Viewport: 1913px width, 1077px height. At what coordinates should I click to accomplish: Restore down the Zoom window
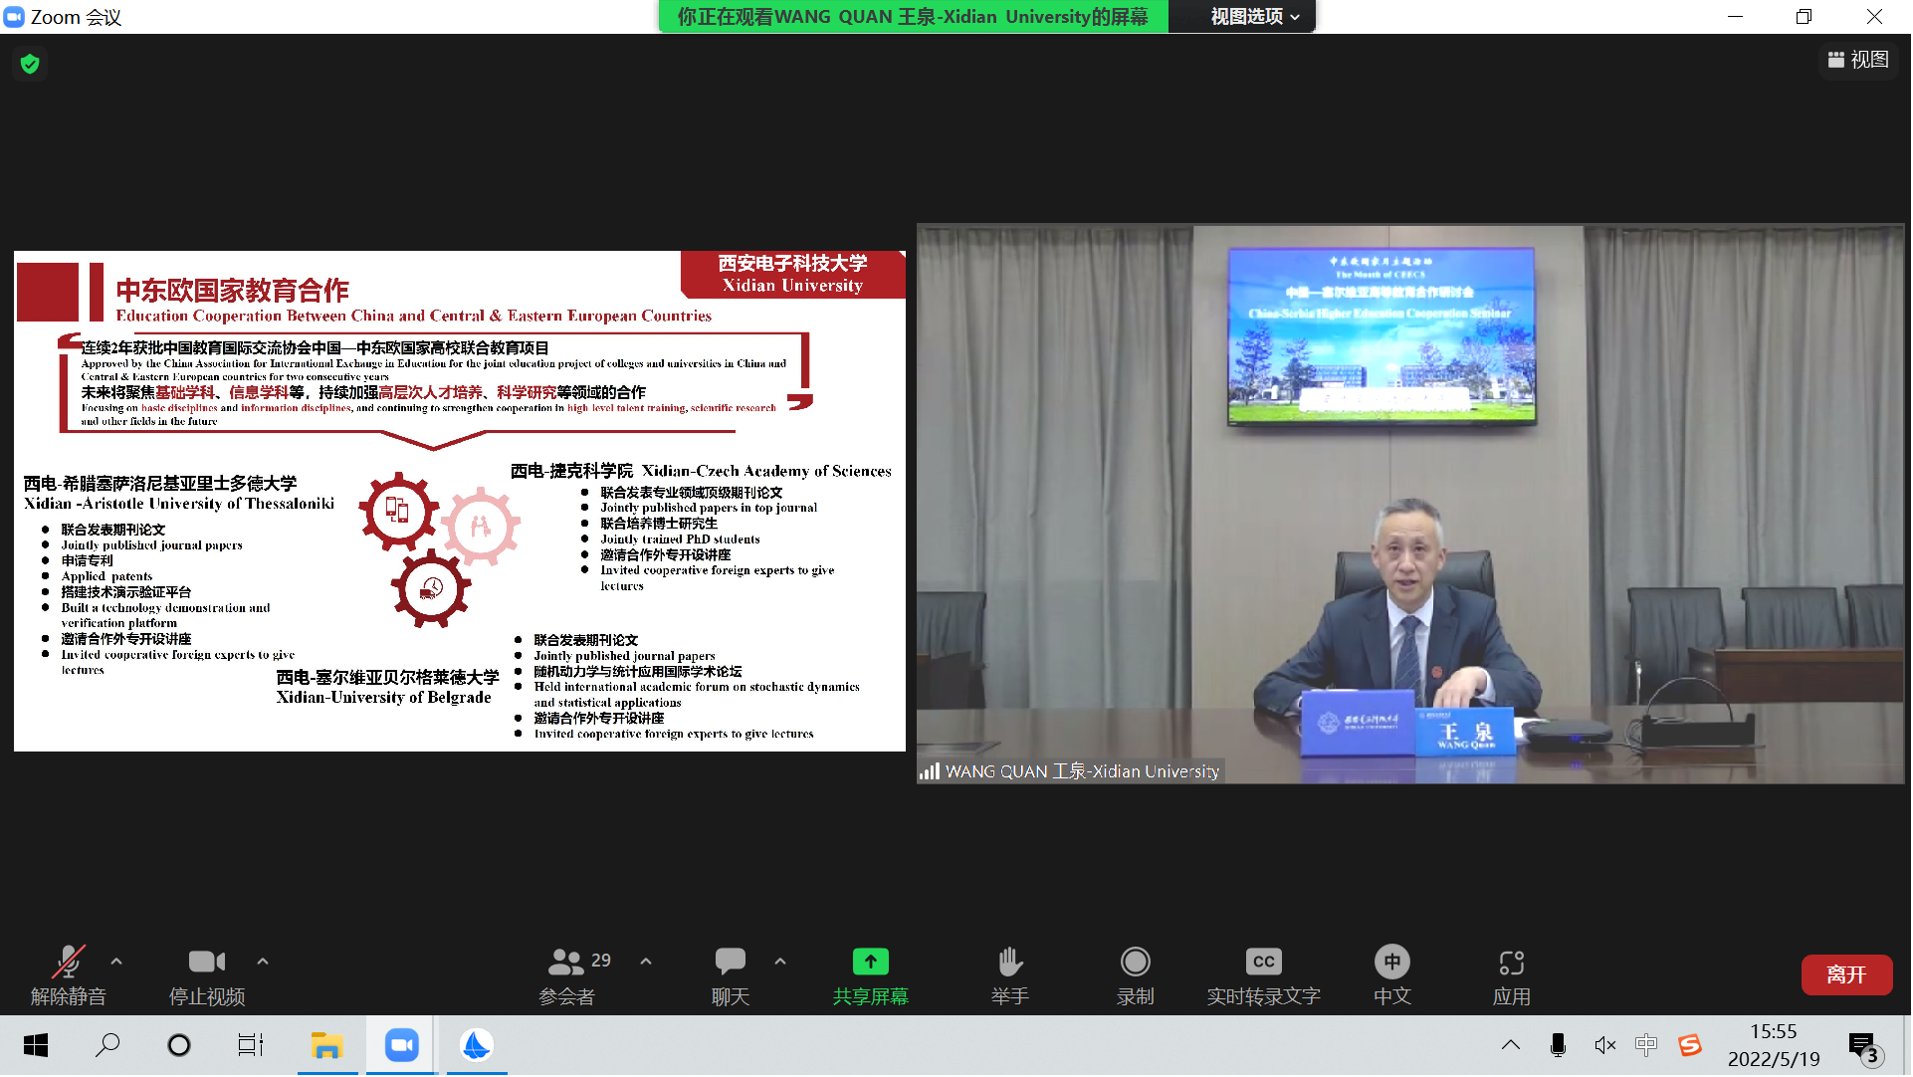pos(1804,16)
